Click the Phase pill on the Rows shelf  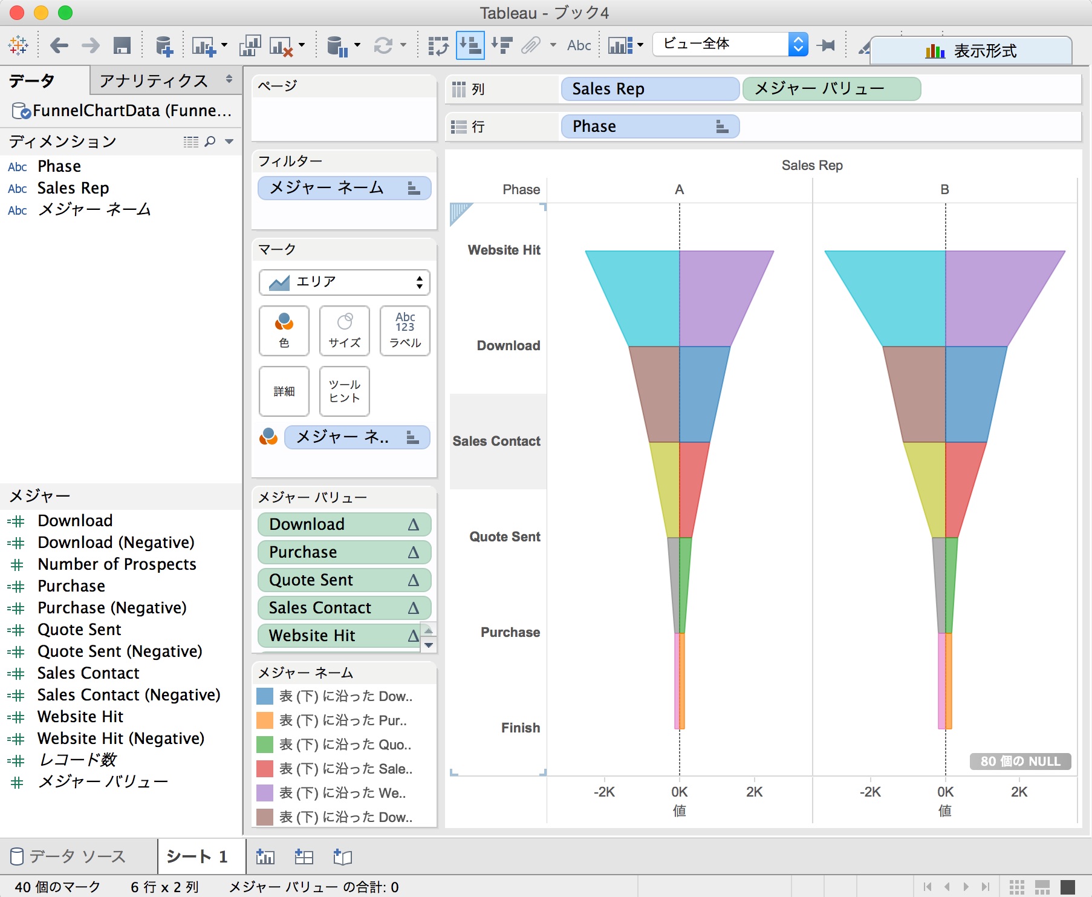pyautogui.click(x=649, y=126)
